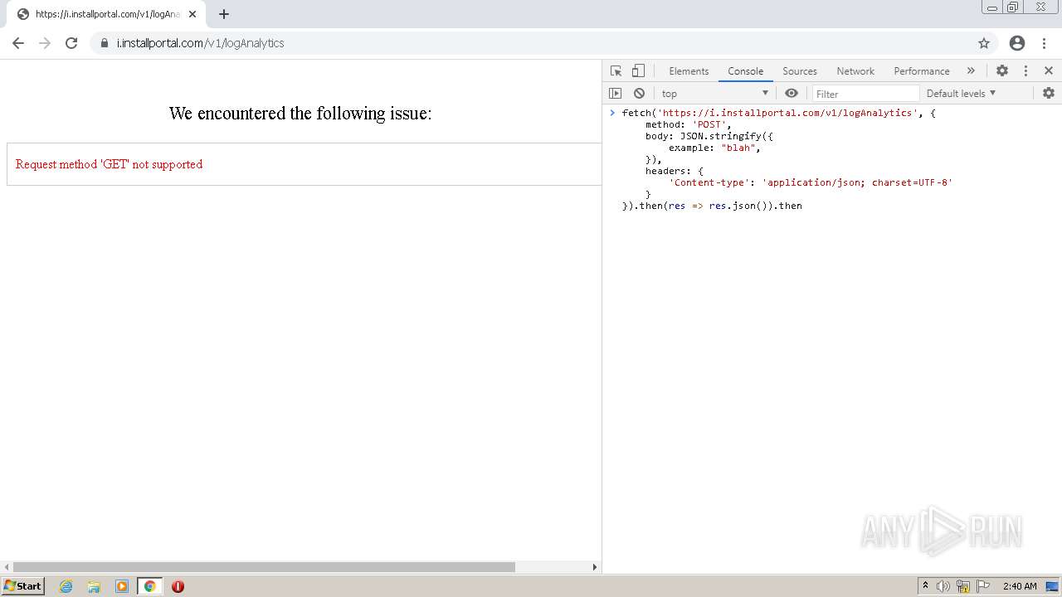This screenshot has width=1062, height=597.
Task: Show the console sidebar
Action: coord(615,94)
